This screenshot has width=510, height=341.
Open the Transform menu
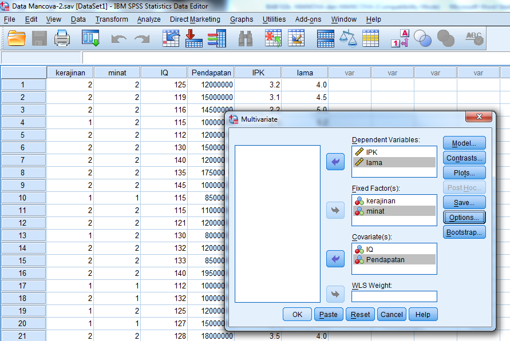coord(112,19)
